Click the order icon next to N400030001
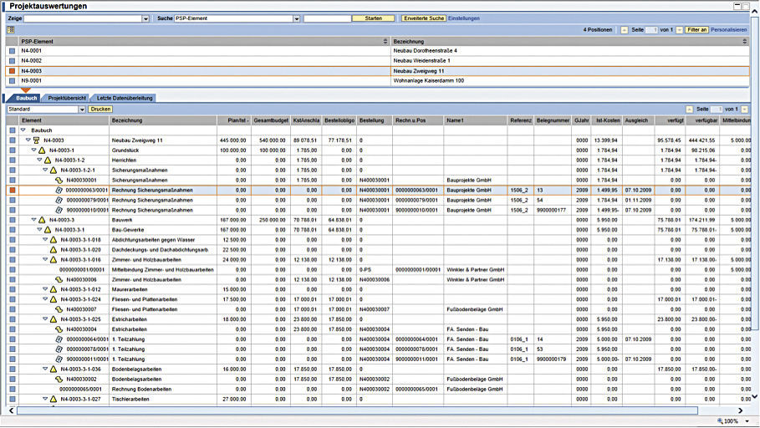Image resolution: width=760 pixels, height=428 pixels. [x=59, y=180]
